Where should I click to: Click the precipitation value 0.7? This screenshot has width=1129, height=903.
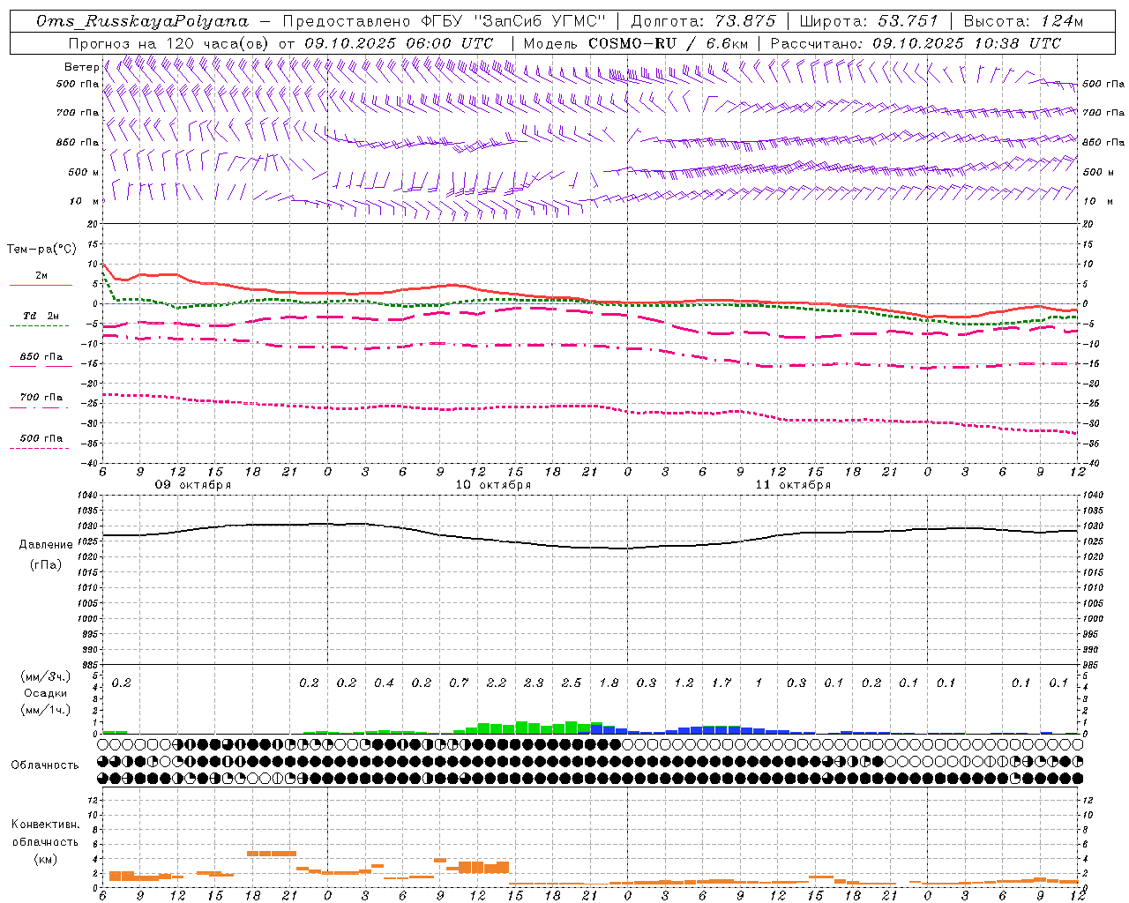click(459, 683)
